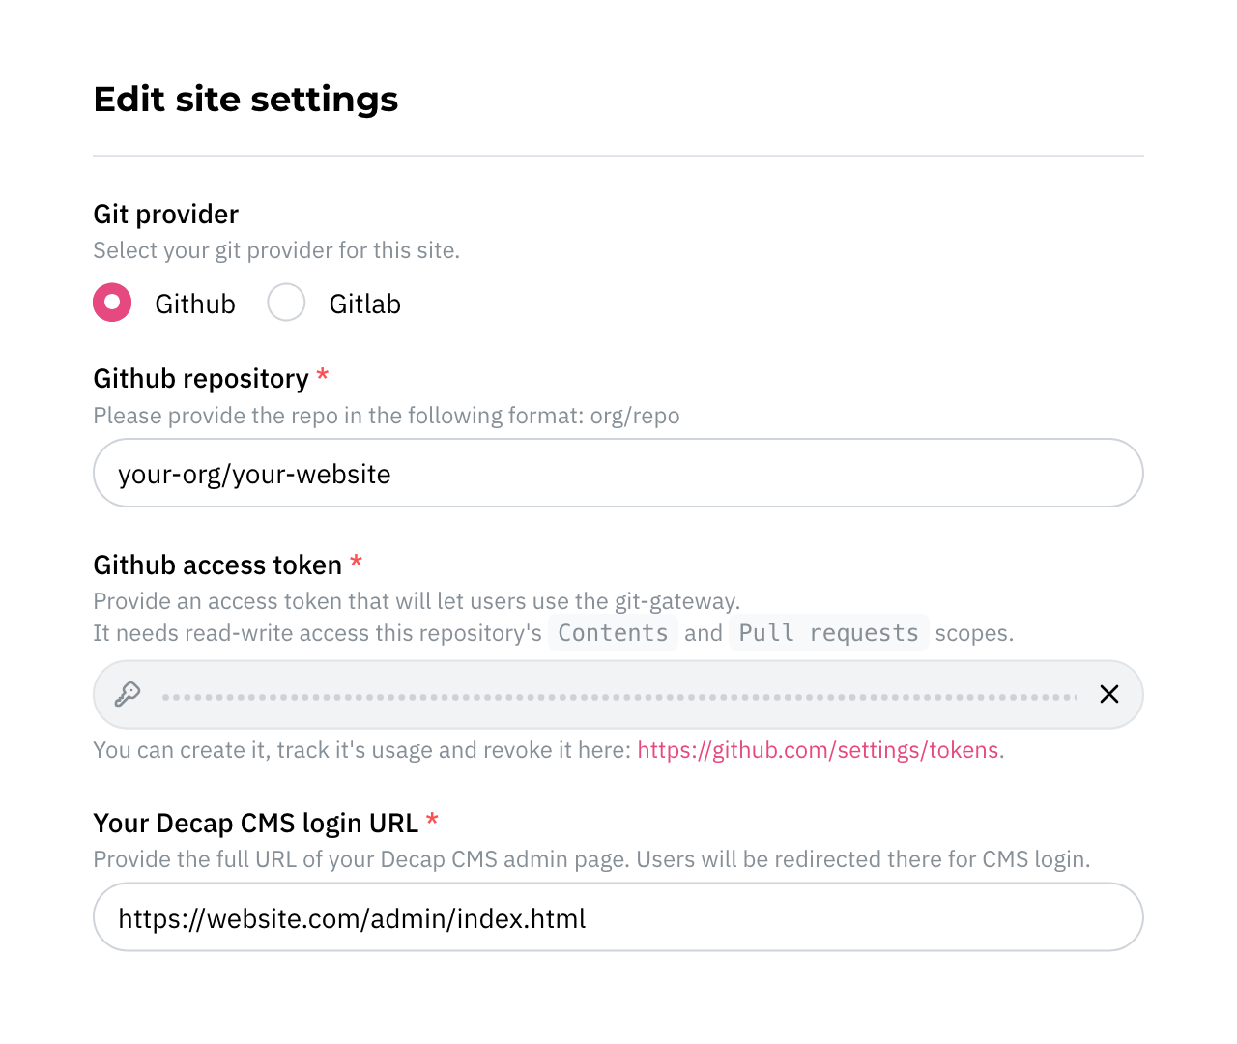Click red asterisk beside Decap CMS login URL
Image resolution: width=1237 pixels, height=1044 pixels.
[x=432, y=820]
